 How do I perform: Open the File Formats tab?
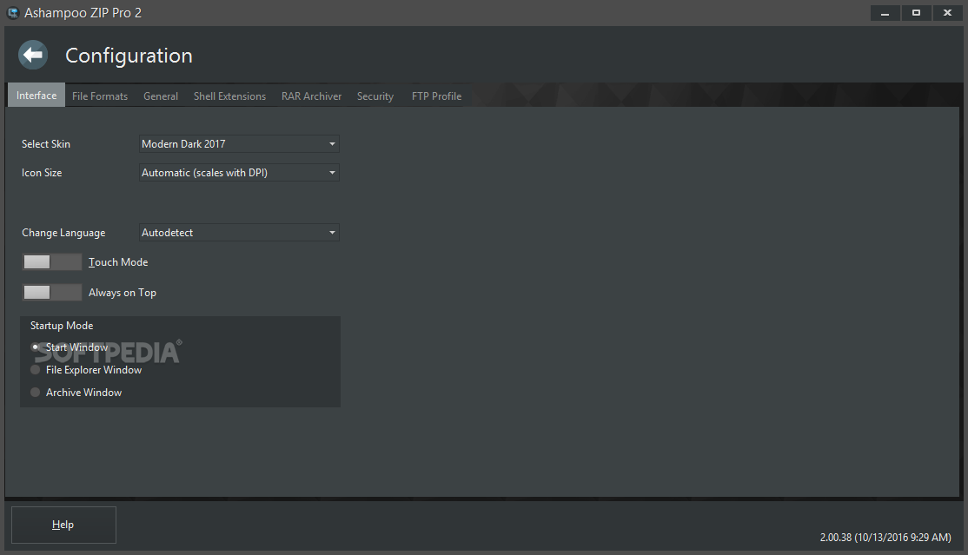pyautogui.click(x=100, y=96)
